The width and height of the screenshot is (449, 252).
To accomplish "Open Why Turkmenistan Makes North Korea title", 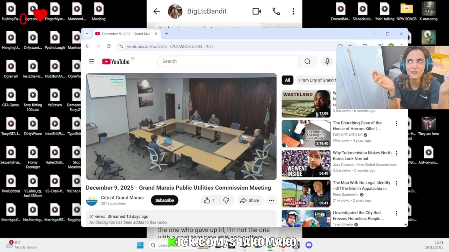I will tap(362, 156).
